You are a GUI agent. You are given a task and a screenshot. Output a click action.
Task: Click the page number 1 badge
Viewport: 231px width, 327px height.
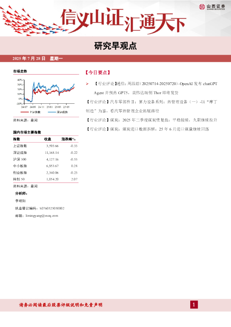[194, 305]
